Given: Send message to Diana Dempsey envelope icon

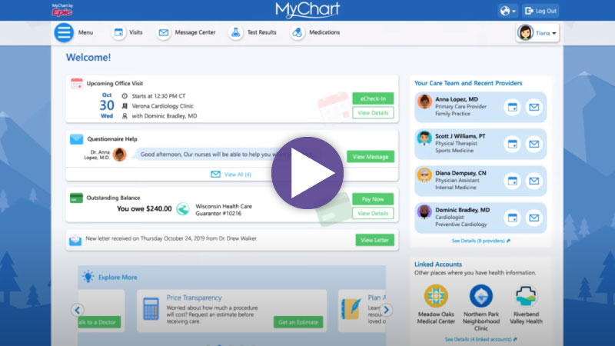Looking at the screenshot, I should click(x=534, y=181).
